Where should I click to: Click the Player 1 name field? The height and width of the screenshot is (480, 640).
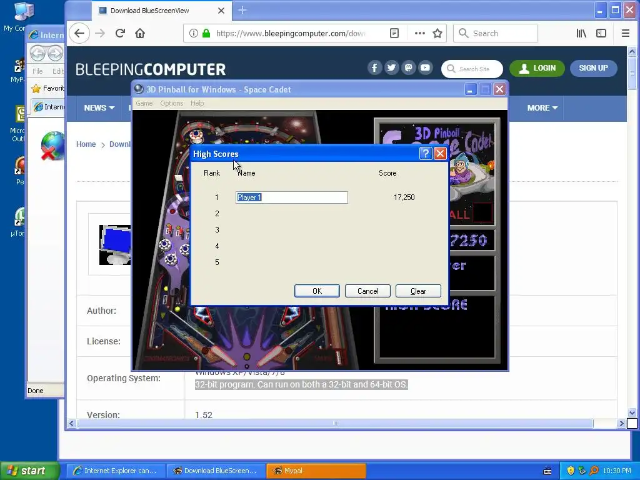pos(292,197)
